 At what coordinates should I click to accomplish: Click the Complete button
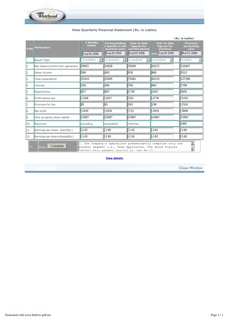coord(57,146)
